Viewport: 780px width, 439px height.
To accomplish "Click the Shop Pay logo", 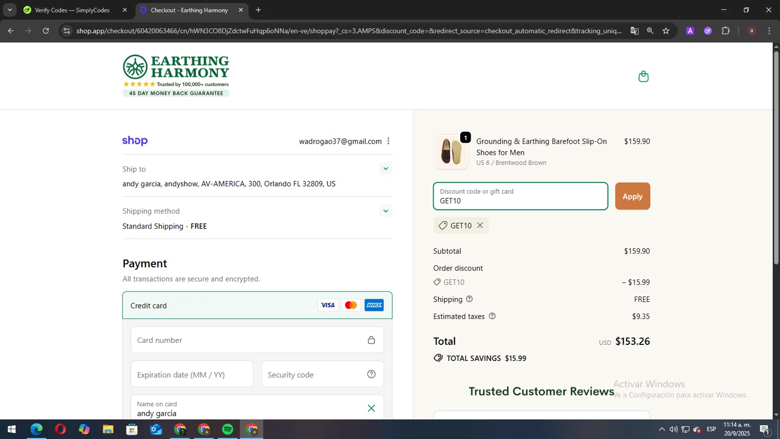I will [x=135, y=141].
